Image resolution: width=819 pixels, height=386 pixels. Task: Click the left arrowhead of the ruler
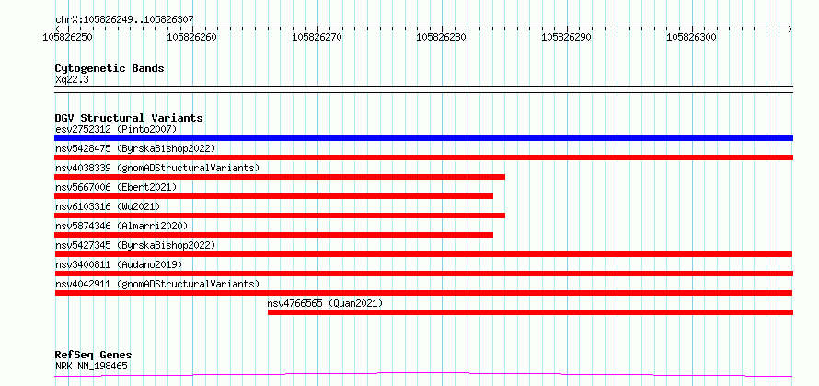pyautogui.click(x=57, y=29)
